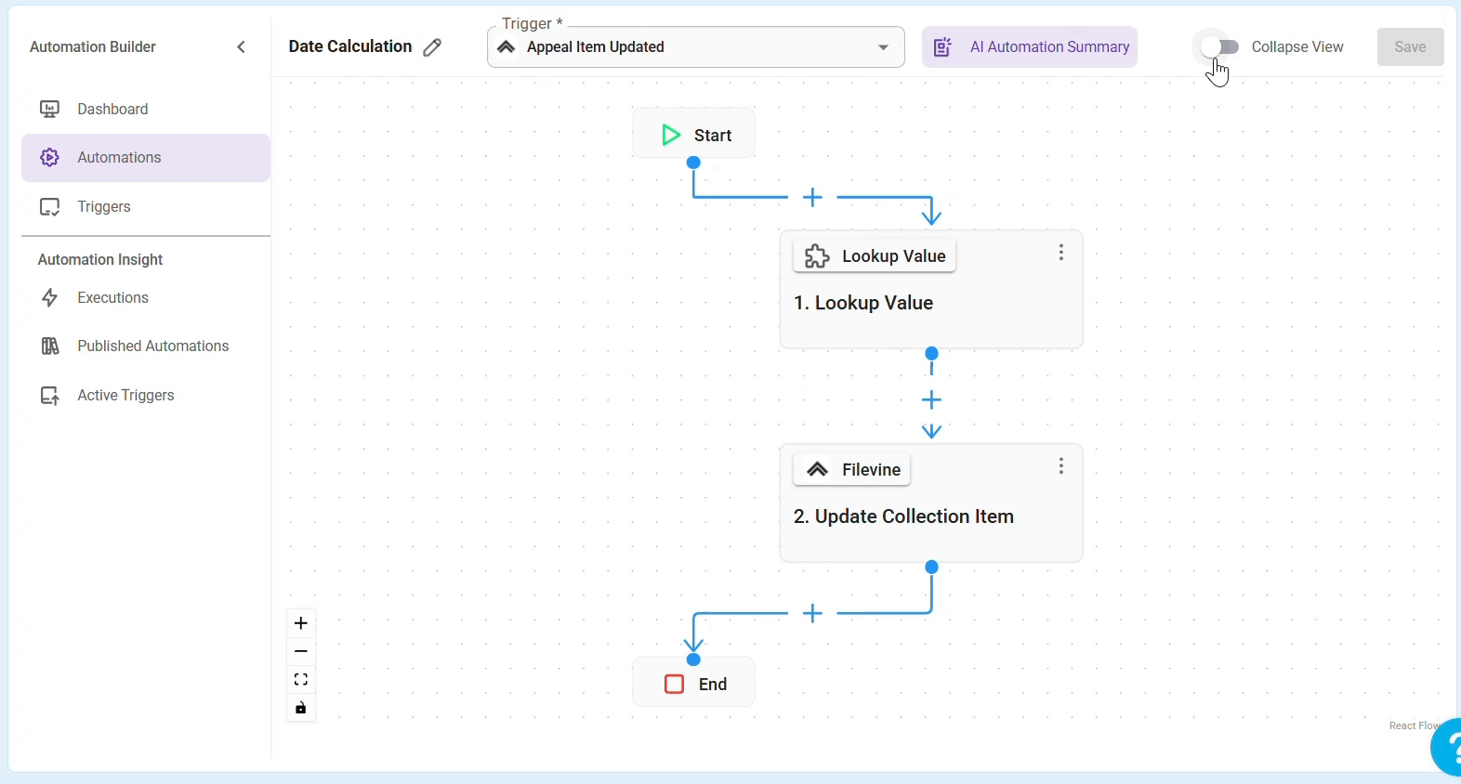The height and width of the screenshot is (784, 1461).
Task: Open the Filevine node options menu
Action: click(x=1061, y=466)
